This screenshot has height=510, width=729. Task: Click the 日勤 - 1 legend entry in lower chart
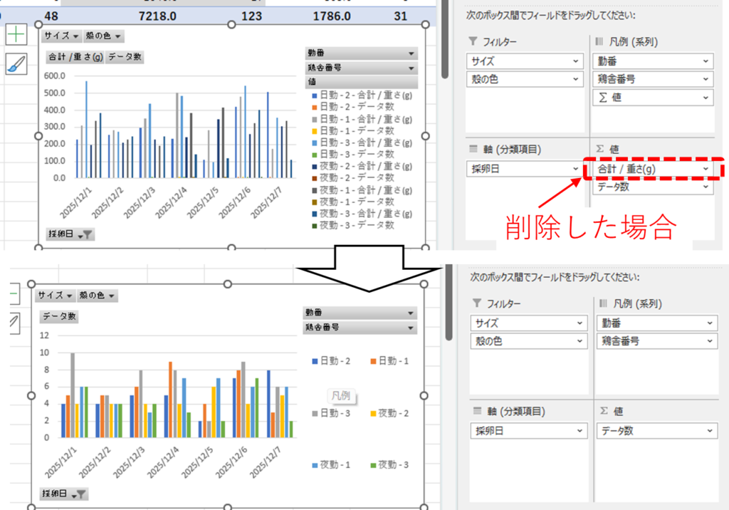(x=389, y=361)
